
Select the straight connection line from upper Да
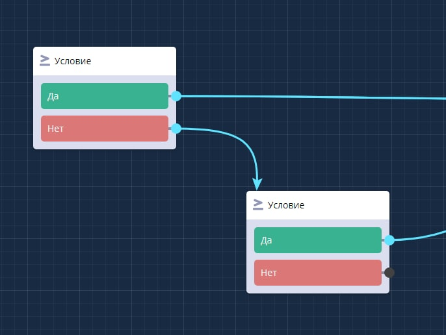click(312, 97)
